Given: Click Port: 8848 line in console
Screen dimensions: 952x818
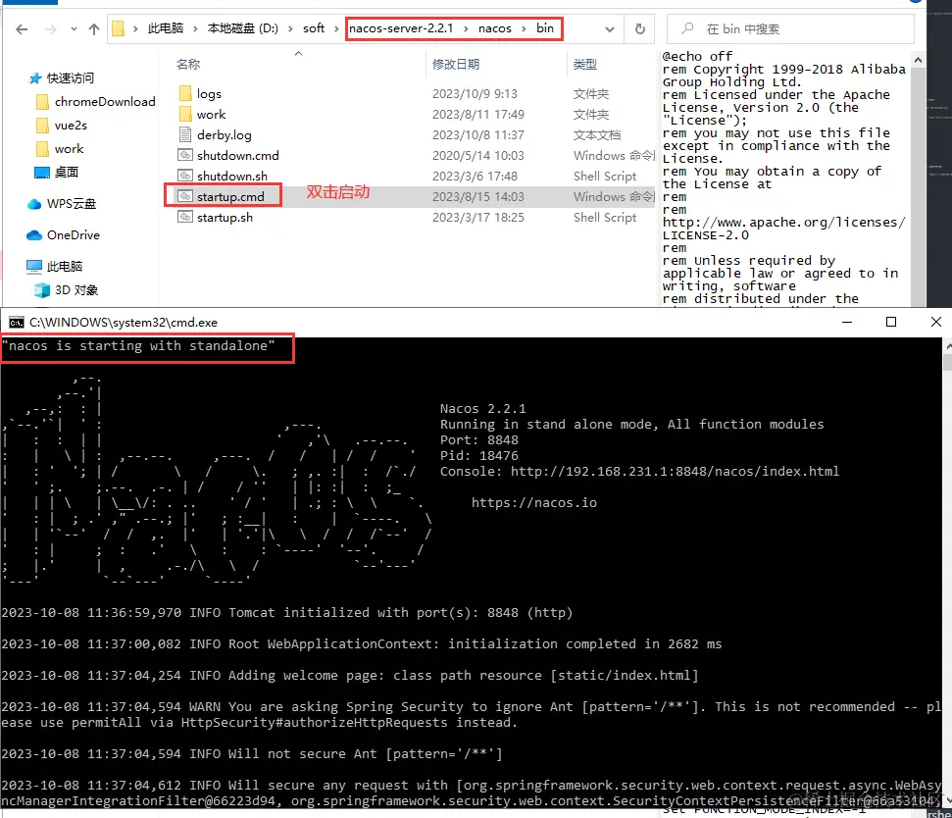Looking at the screenshot, I should 479,440.
